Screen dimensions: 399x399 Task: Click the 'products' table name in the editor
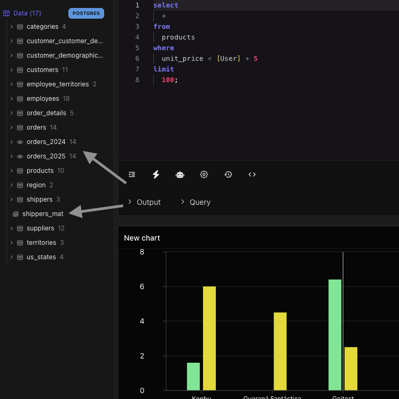coord(178,37)
